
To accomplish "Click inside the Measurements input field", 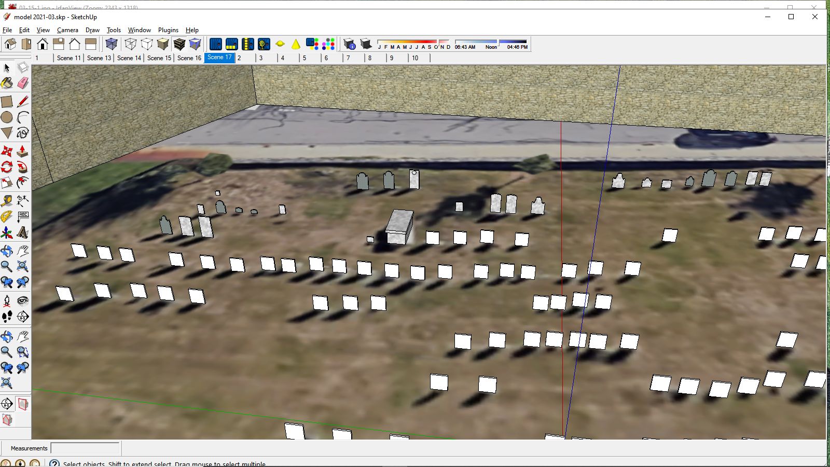I will 85,448.
